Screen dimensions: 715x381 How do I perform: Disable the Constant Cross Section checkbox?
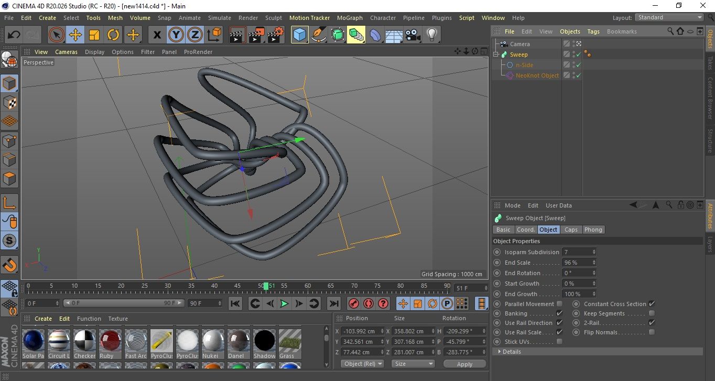click(652, 304)
